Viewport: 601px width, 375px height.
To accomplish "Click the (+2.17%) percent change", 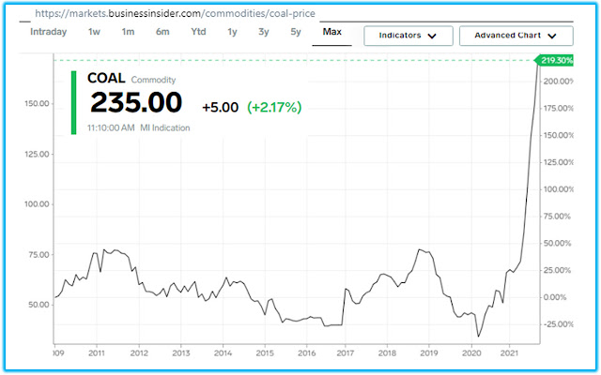I will [274, 108].
